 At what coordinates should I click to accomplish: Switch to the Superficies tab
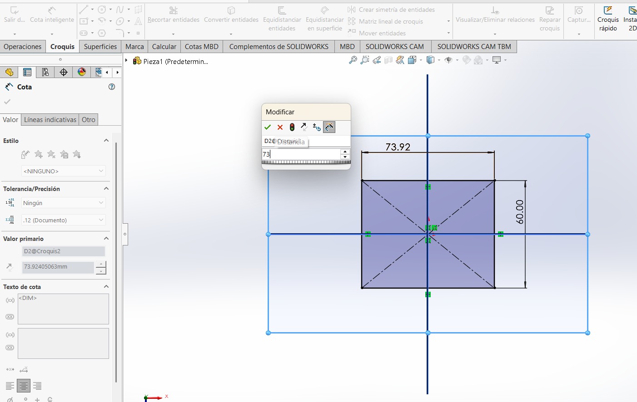[x=100, y=46]
